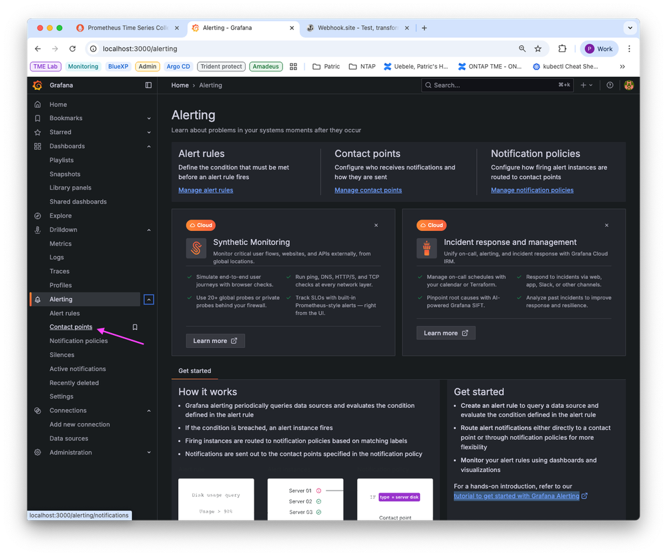Screen dimensions: 667x556
Task: Click the user profile avatar
Action: coord(628,85)
